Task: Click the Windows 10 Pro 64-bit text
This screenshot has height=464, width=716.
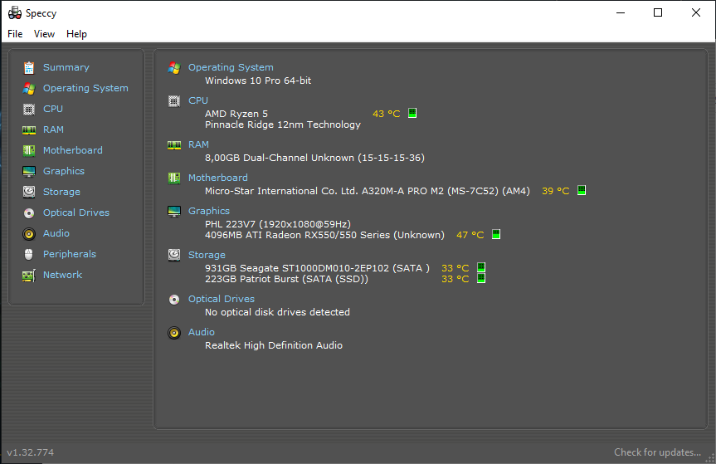Action: (258, 81)
